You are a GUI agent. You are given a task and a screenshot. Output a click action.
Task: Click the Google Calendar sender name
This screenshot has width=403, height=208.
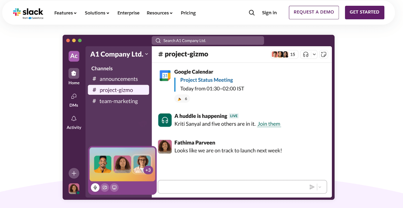[194, 72]
